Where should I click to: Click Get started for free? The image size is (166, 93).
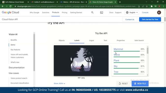(150, 19)
